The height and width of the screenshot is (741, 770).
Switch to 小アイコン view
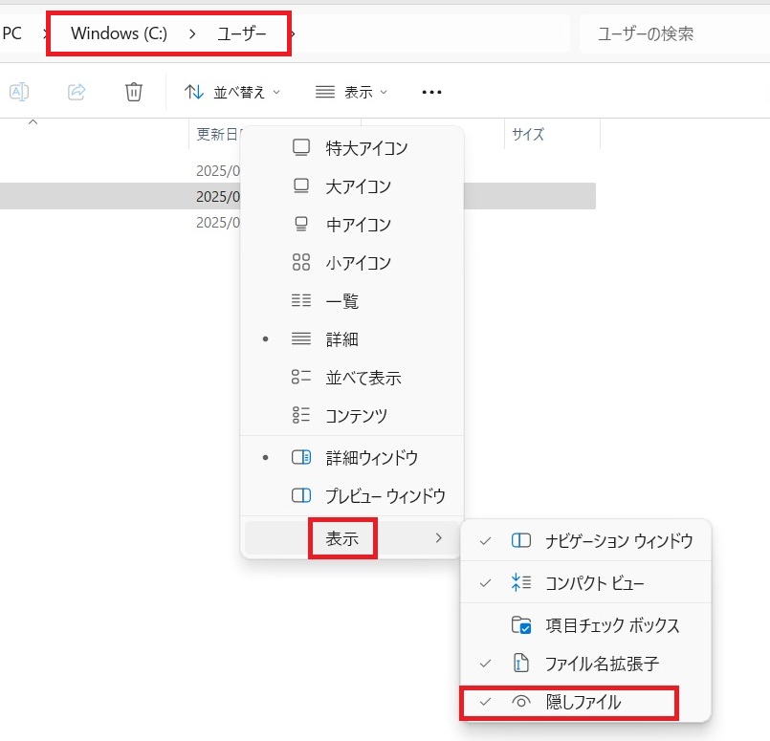click(358, 263)
